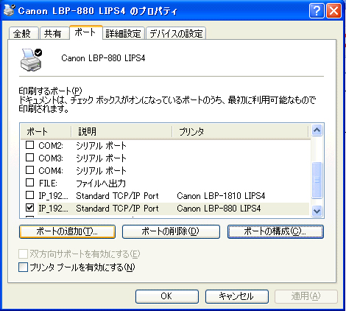346x311 pixels.
Task: Check the COM4: serial port checkbox
Action: 29,170
